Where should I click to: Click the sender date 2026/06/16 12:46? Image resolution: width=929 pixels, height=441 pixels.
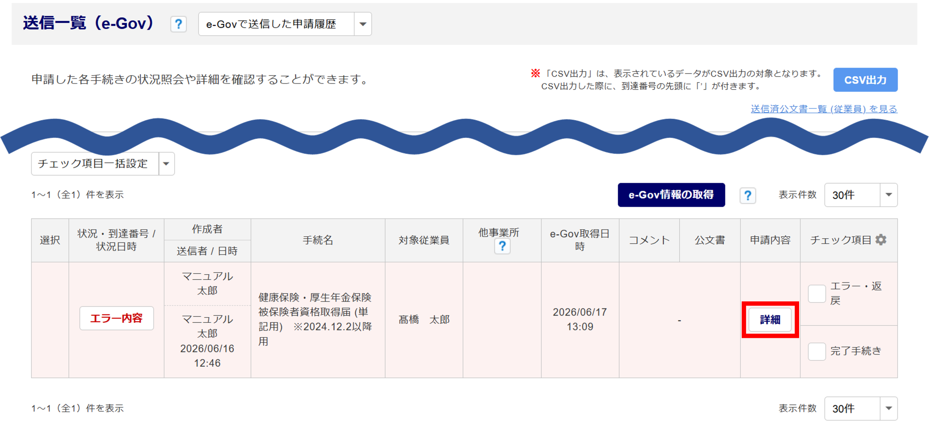207,356
